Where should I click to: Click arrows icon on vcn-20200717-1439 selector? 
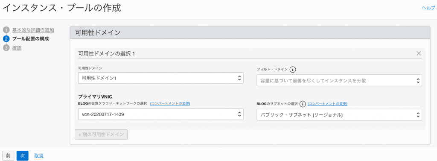point(239,114)
